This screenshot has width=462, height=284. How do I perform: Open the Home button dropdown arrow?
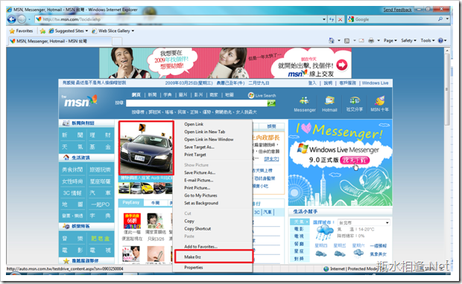pos(339,41)
